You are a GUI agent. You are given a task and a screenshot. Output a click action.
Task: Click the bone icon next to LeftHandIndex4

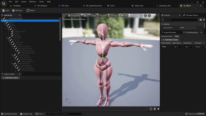[x=19, y=62]
